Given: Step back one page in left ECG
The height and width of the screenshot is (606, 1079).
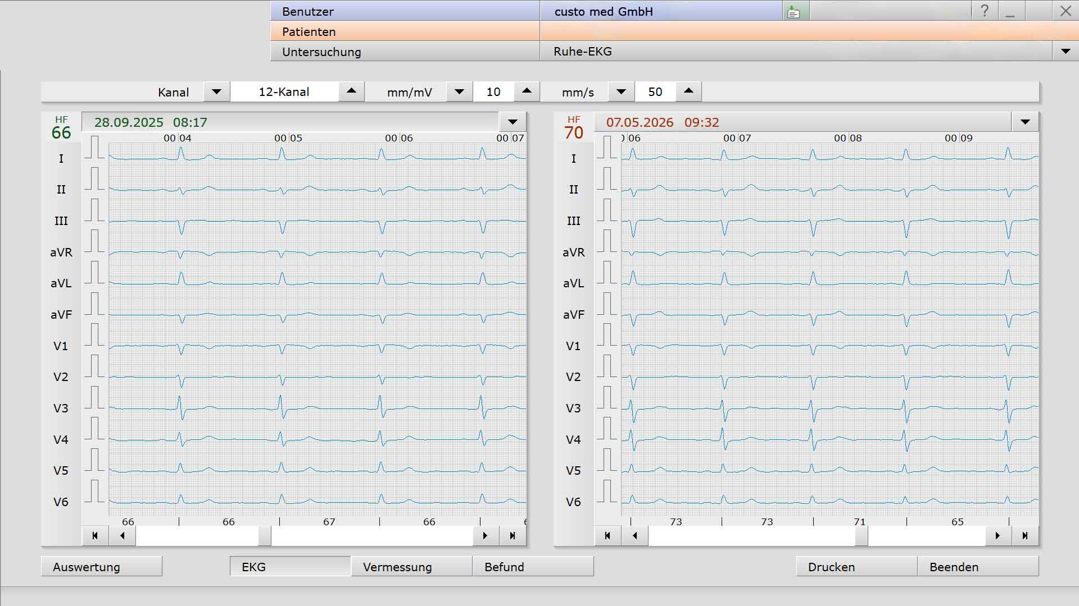Looking at the screenshot, I should click(x=123, y=536).
